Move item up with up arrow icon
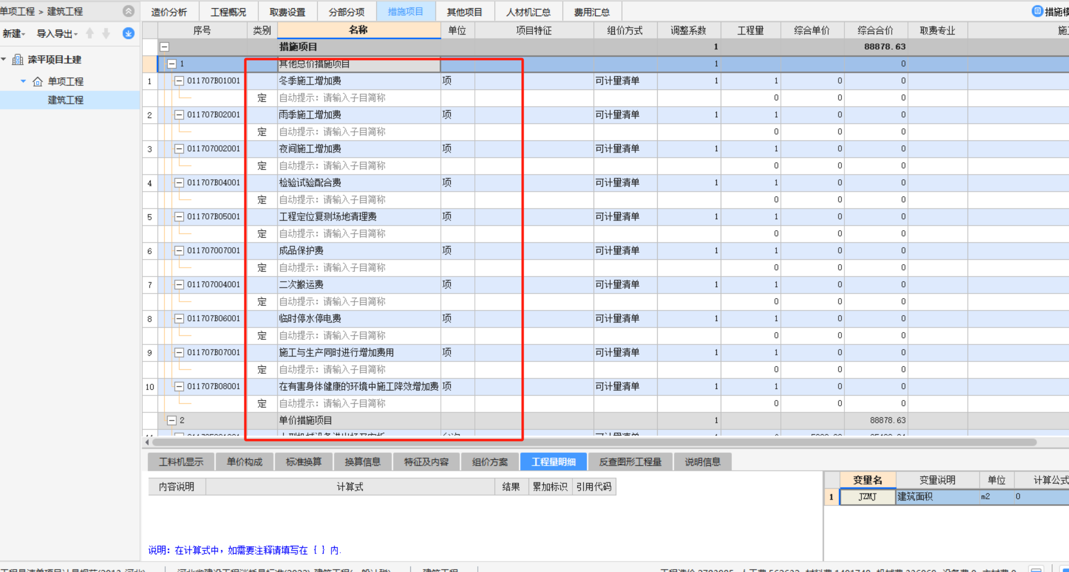Image resolution: width=1069 pixels, height=572 pixels. [x=90, y=33]
